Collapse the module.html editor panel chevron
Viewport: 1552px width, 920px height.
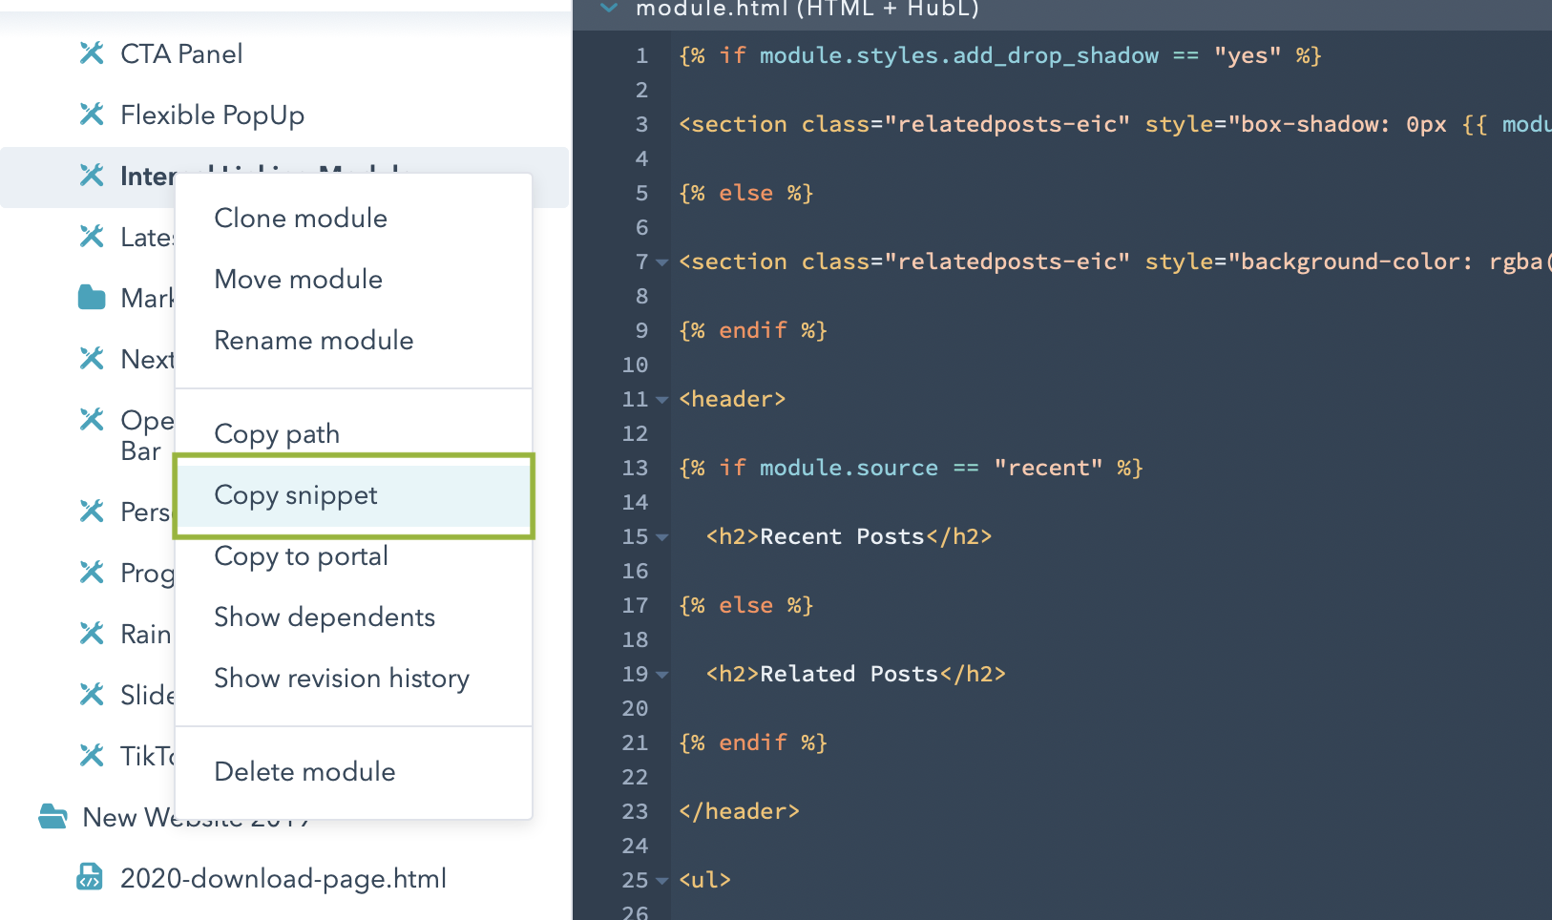(x=608, y=9)
